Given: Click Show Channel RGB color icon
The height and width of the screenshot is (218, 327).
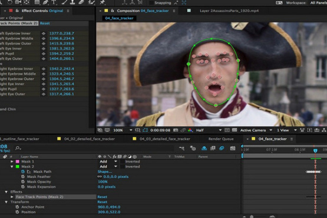Looking at the screenshot, I should click(x=190, y=130).
